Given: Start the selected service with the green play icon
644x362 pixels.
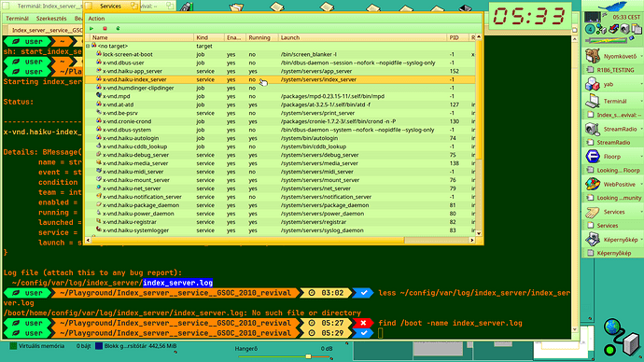Looking at the screenshot, I should [x=91, y=28].
